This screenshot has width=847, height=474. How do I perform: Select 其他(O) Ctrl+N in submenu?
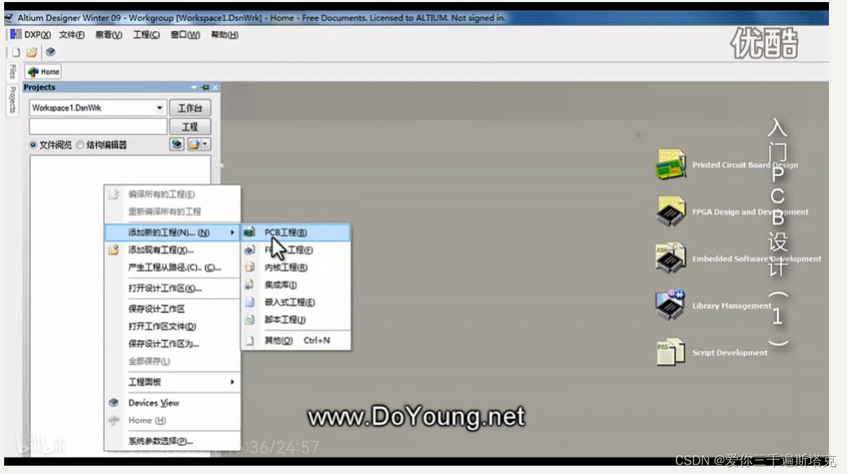pyautogui.click(x=296, y=340)
